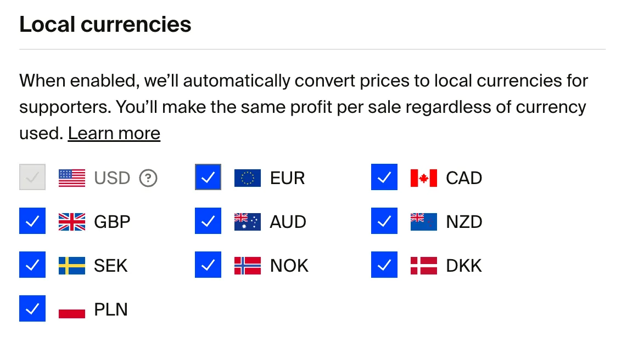Open the Learn more link

pyautogui.click(x=114, y=133)
